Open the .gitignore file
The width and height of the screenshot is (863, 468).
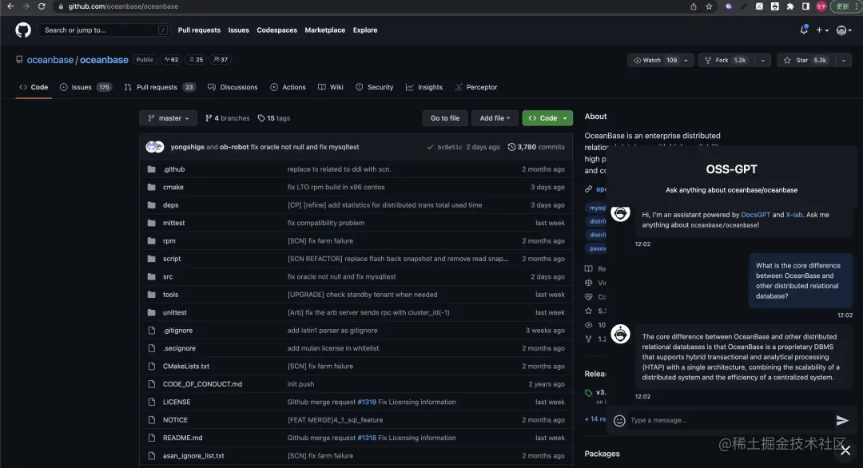tap(177, 331)
